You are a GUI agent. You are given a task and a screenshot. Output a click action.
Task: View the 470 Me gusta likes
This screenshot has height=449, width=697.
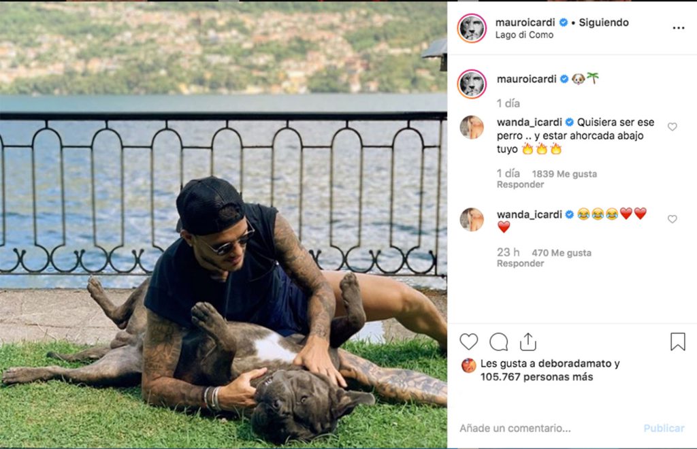(562, 253)
